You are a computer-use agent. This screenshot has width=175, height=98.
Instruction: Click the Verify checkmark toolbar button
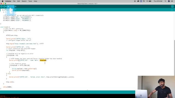(x=1, y=7)
